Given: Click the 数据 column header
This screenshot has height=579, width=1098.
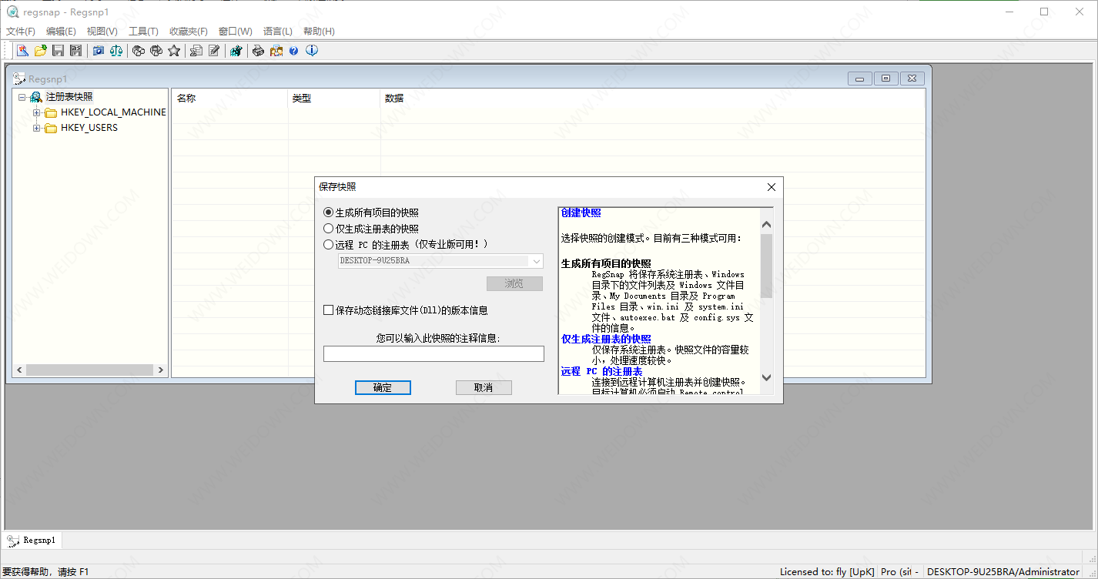Looking at the screenshot, I should 653,99.
